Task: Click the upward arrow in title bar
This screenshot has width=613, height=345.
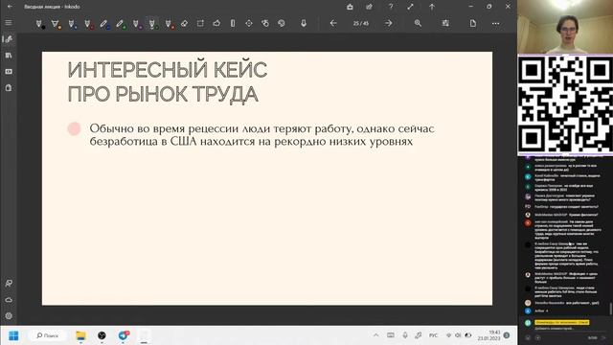Action: pos(432,7)
